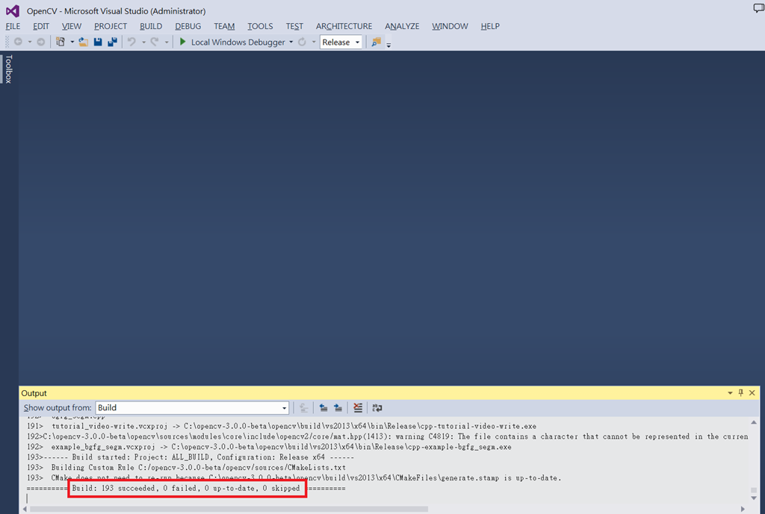Click the Navigate Backward arrow icon
Screen dimensions: 765x514
click(x=19, y=42)
